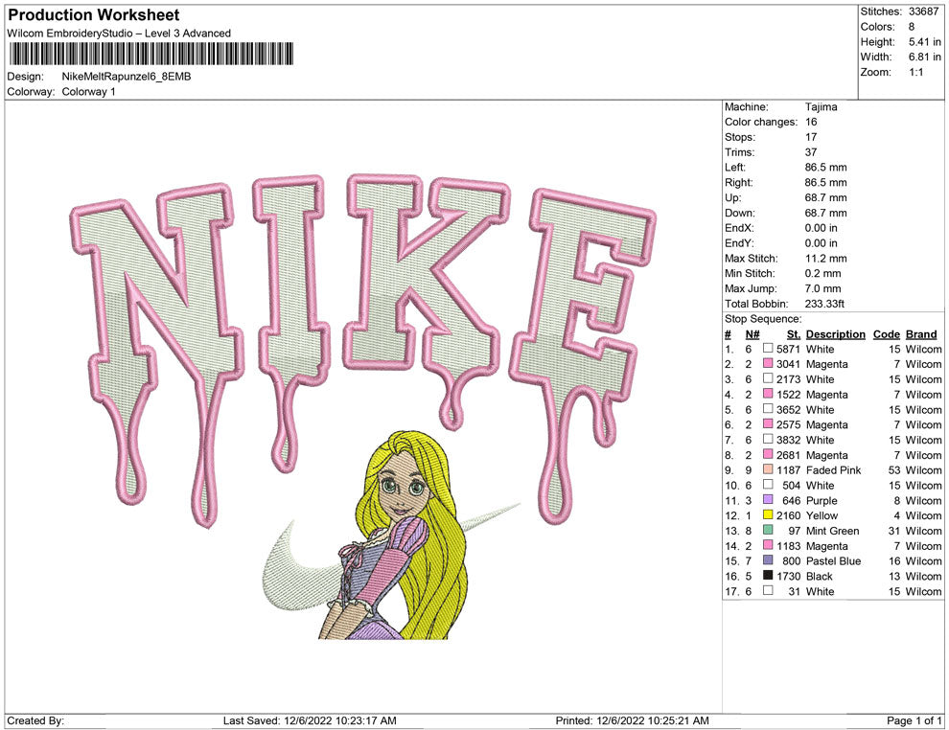Click stitch count 2681 in stop 8
Screen dimensions: 949x730
[788, 455]
